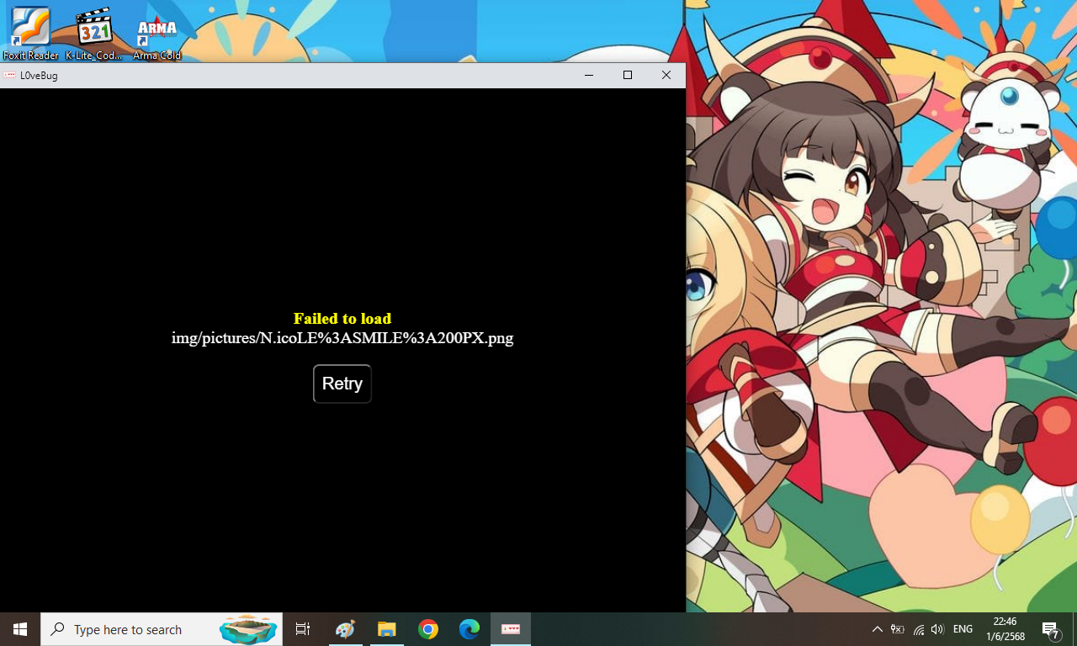Click the Retry button in L0veBug
Viewport: 1077px width, 646px height.
342,384
